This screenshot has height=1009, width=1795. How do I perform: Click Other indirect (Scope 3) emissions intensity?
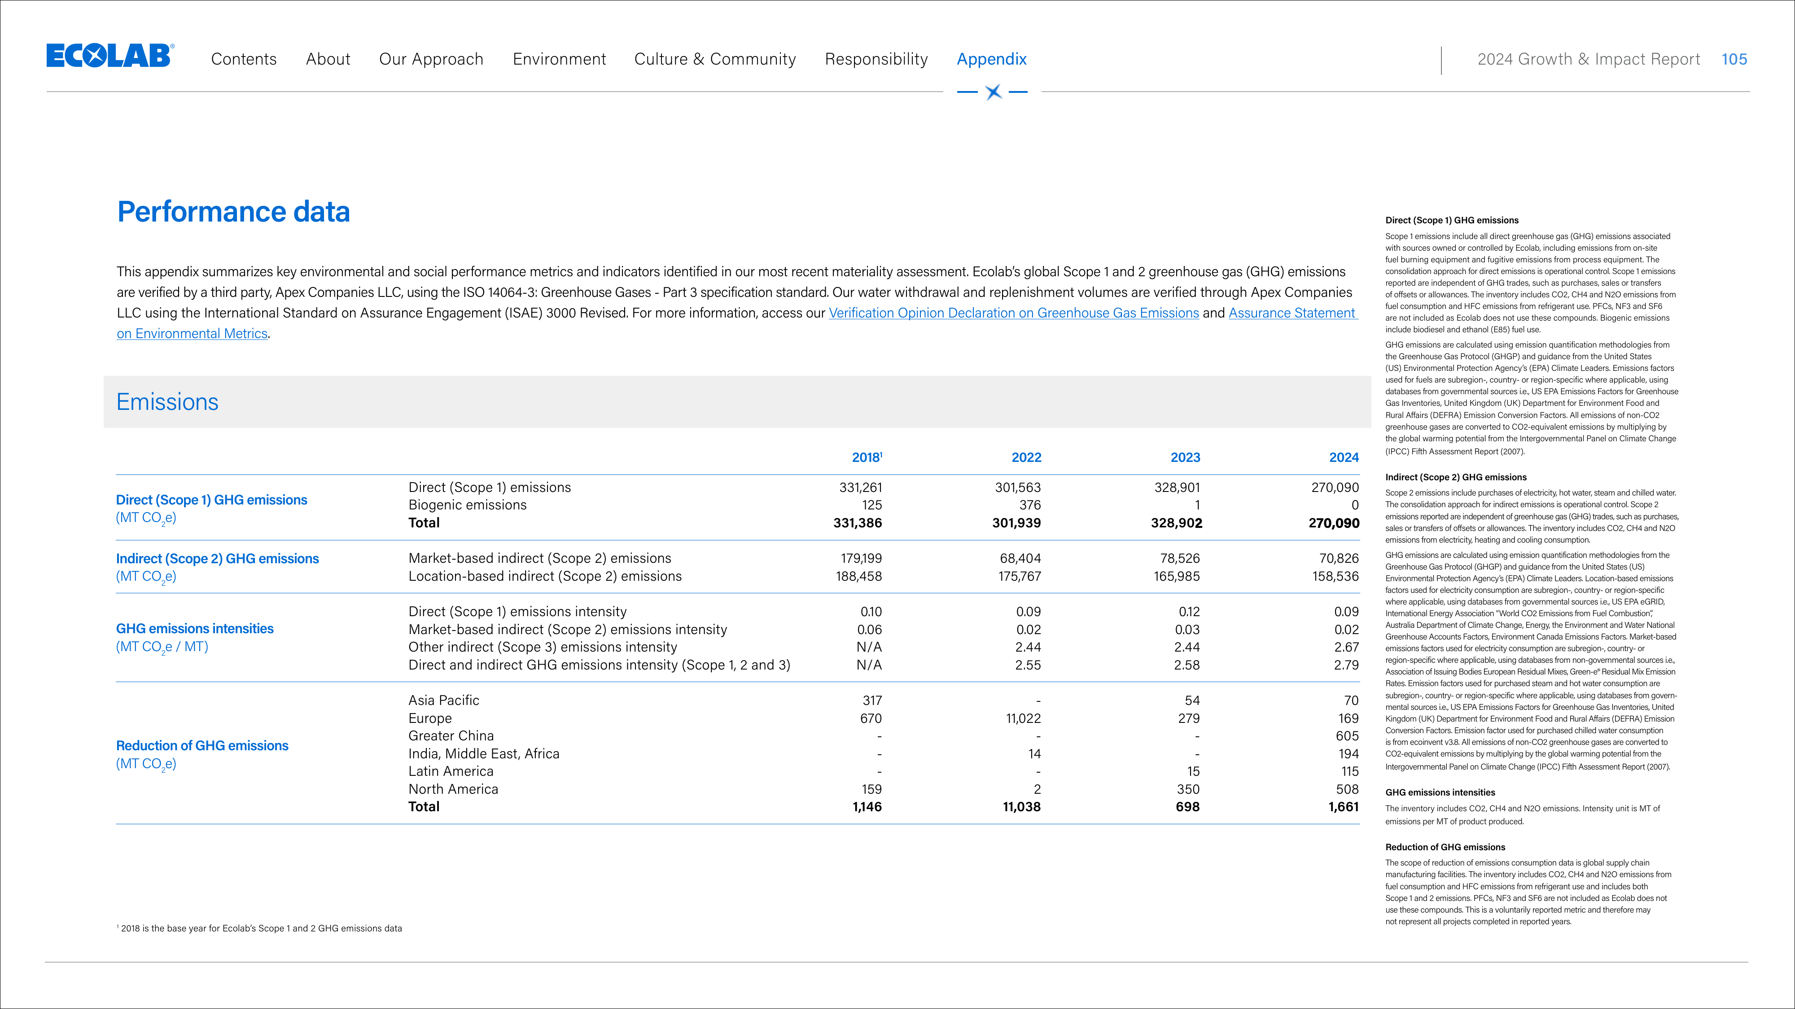pyautogui.click(x=543, y=648)
